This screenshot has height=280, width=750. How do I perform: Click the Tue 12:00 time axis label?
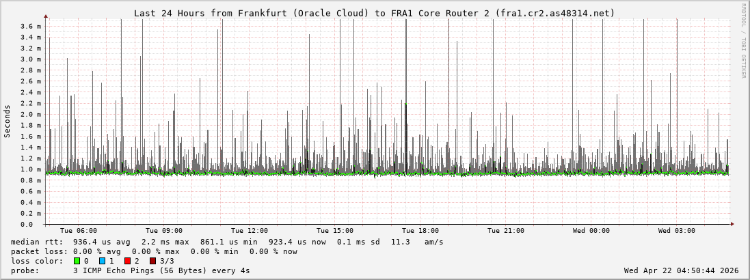250,231
